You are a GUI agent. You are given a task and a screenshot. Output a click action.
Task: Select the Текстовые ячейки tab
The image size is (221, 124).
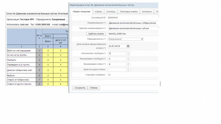click(x=129, y=12)
